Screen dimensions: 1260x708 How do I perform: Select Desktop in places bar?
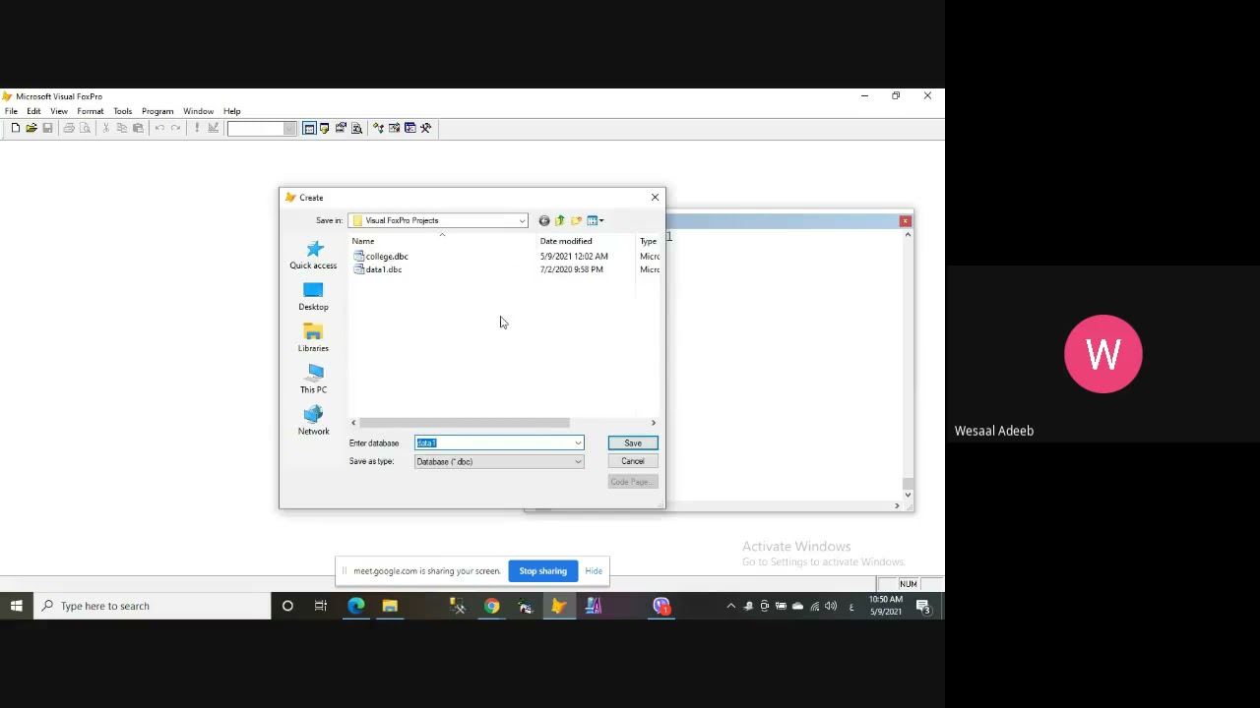tap(313, 296)
